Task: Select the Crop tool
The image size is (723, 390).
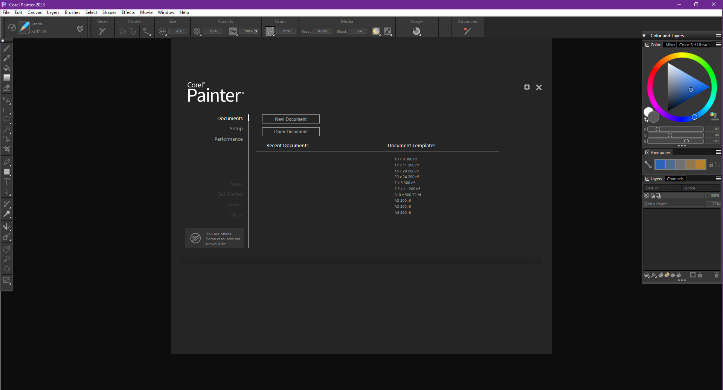Action: tap(7, 149)
